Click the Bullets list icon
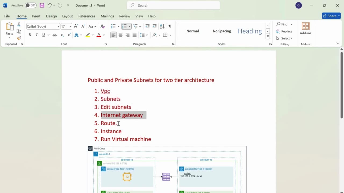The width and height of the screenshot is (344, 193). (x=113, y=26)
